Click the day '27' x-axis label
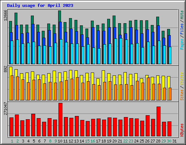Viewport: 186px width, 145px height. click(x=153, y=141)
